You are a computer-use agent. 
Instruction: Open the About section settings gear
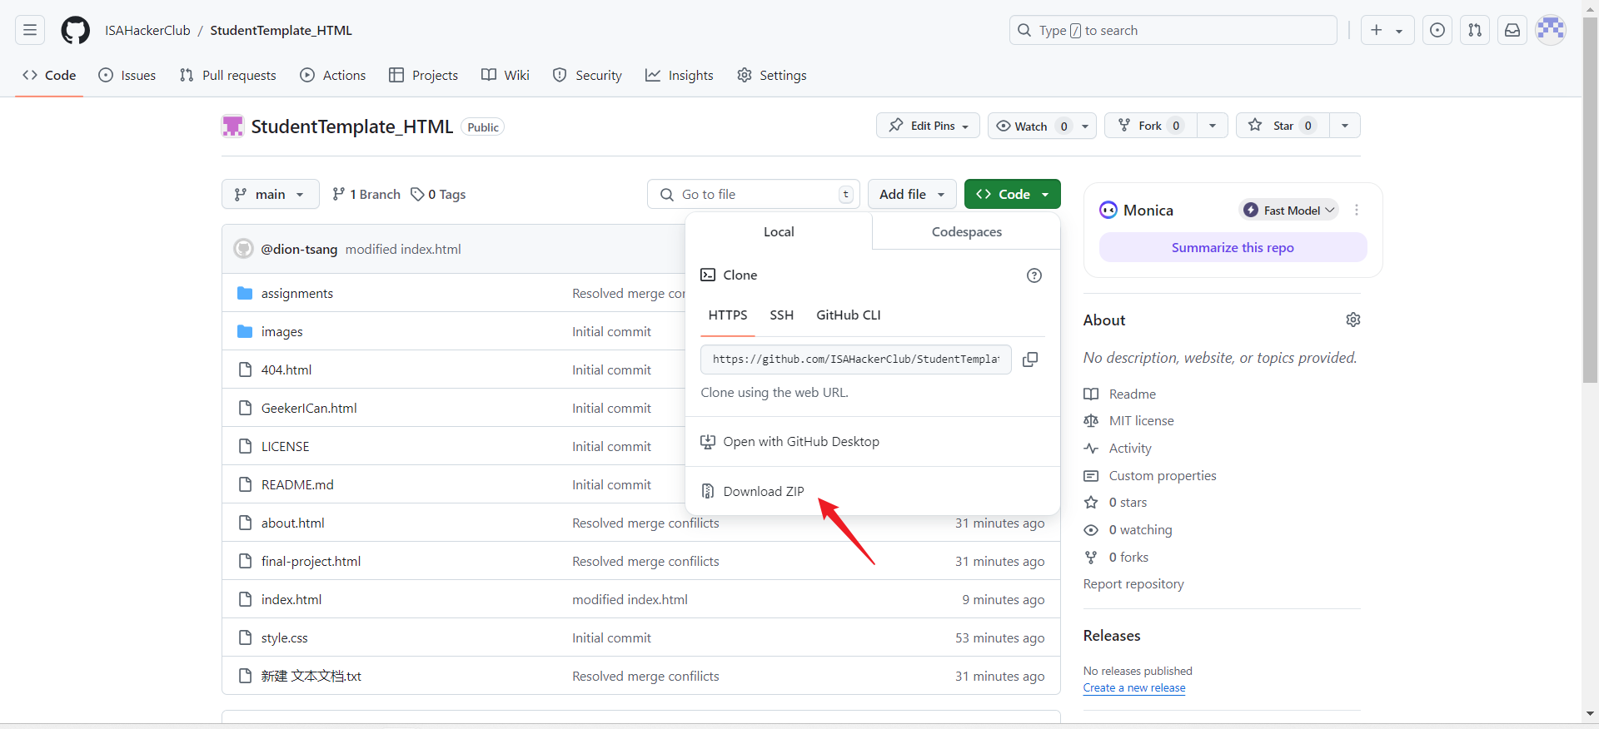[x=1353, y=320]
